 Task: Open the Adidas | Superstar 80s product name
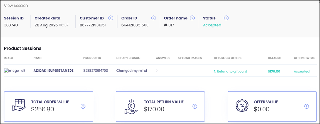(54, 71)
